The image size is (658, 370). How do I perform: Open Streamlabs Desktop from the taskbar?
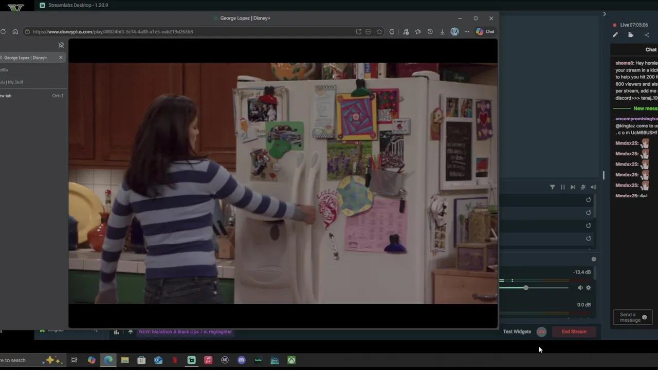(x=192, y=360)
